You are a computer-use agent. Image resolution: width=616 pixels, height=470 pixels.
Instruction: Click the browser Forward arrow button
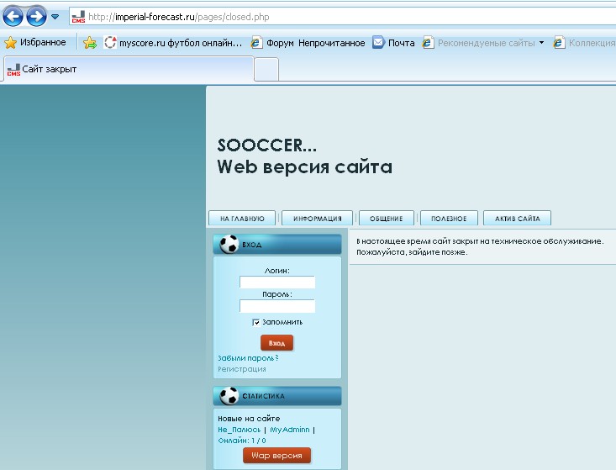click(36, 16)
